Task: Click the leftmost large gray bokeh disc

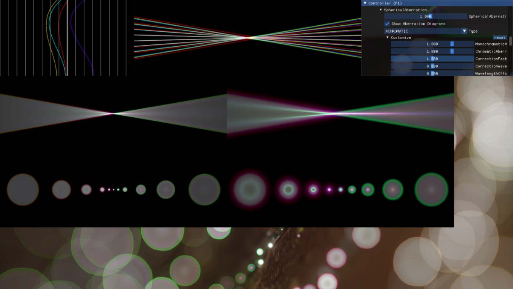Action: 23,189
